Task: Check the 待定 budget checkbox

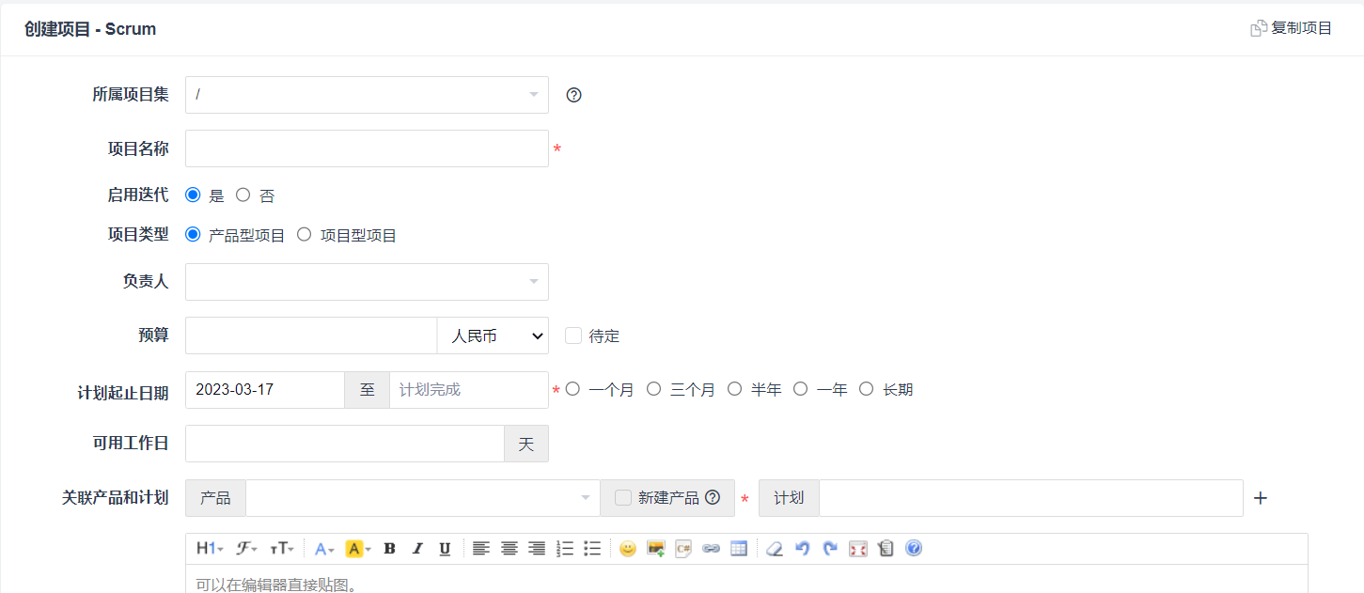Action: pyautogui.click(x=573, y=336)
